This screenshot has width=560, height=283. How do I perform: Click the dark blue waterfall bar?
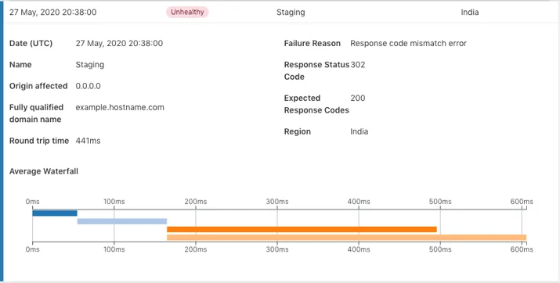(x=55, y=213)
